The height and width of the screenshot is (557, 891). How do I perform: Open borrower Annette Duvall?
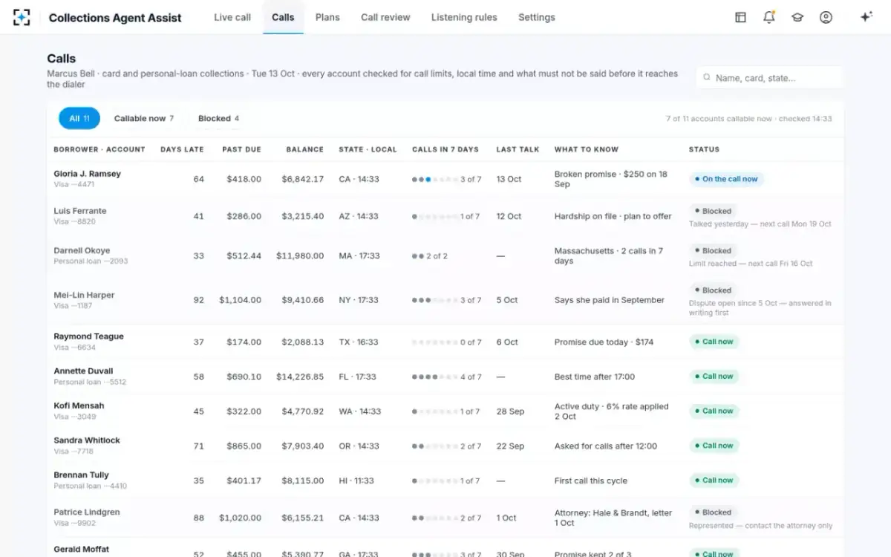[x=83, y=371]
